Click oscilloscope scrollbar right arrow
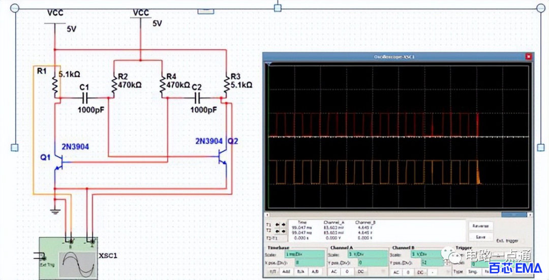549x280 pixels. tap(531, 214)
